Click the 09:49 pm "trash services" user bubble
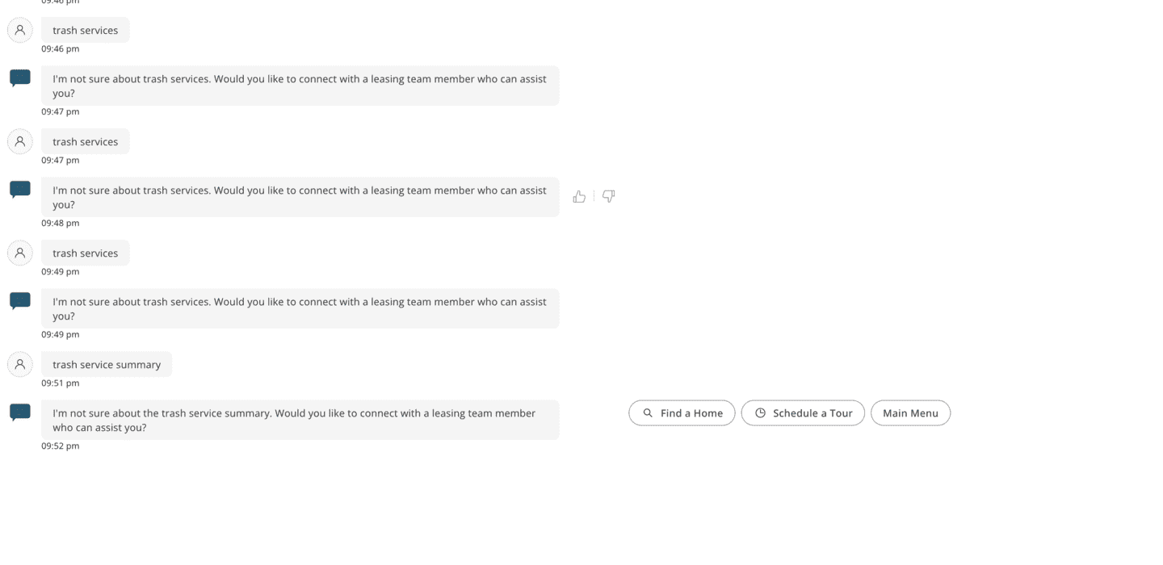Viewport: 1163px width, 565px height. (86, 253)
